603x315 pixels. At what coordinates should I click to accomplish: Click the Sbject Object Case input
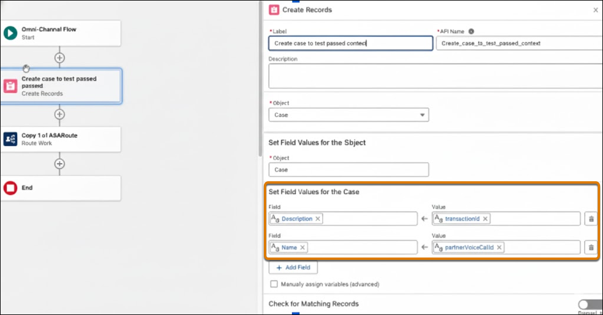349,170
